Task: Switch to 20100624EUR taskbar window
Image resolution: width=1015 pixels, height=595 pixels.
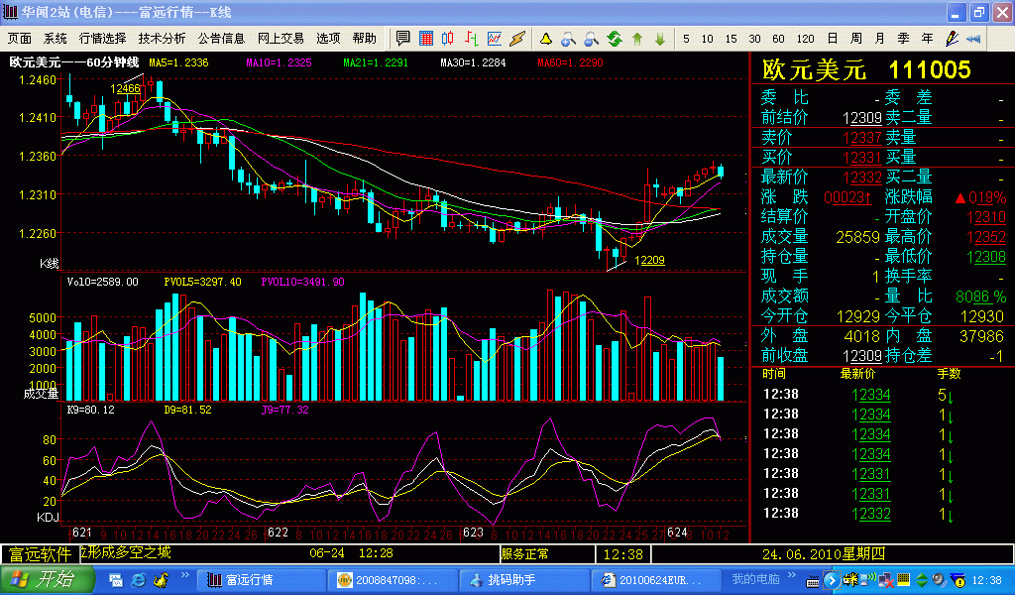Action: (657, 580)
